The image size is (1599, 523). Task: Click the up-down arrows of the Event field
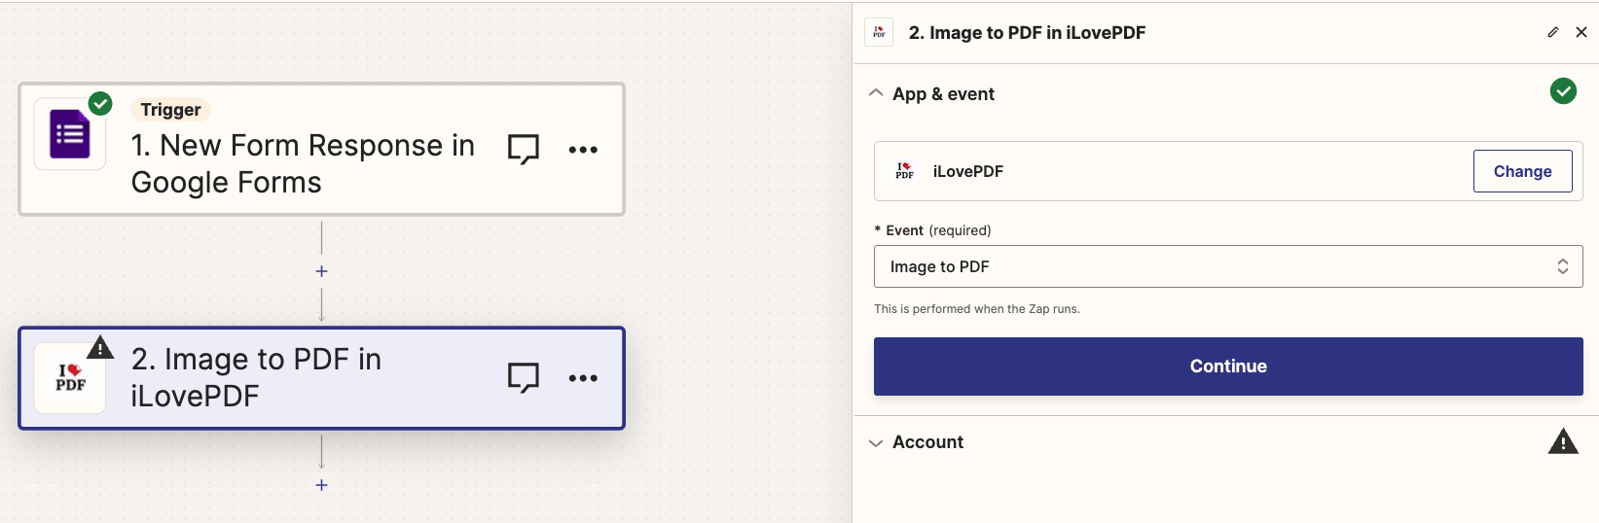1563,266
